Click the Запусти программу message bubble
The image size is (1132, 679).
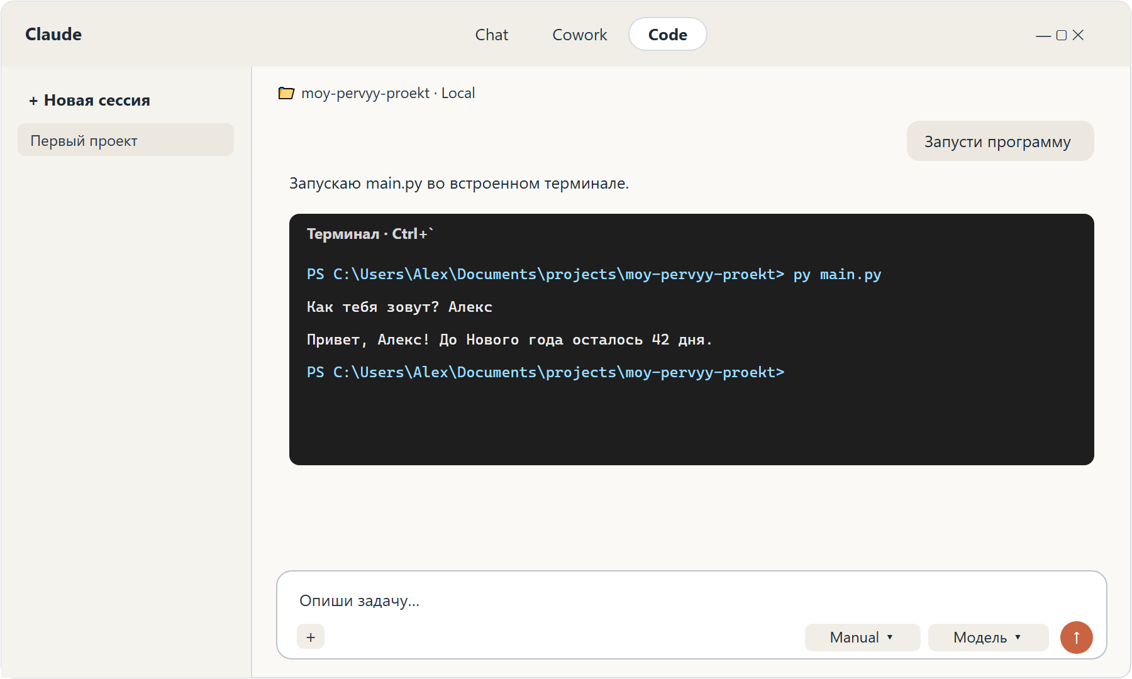pos(1000,141)
